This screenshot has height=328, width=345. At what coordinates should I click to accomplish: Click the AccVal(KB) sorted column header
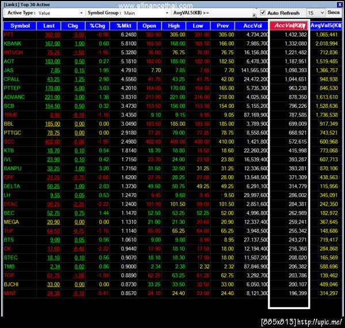pos(289,25)
